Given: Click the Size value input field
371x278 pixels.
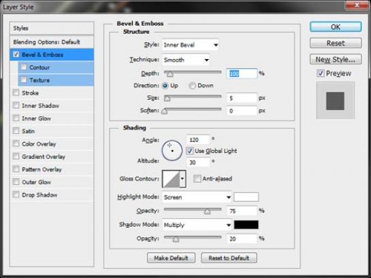Looking at the screenshot, I should click(x=242, y=98).
